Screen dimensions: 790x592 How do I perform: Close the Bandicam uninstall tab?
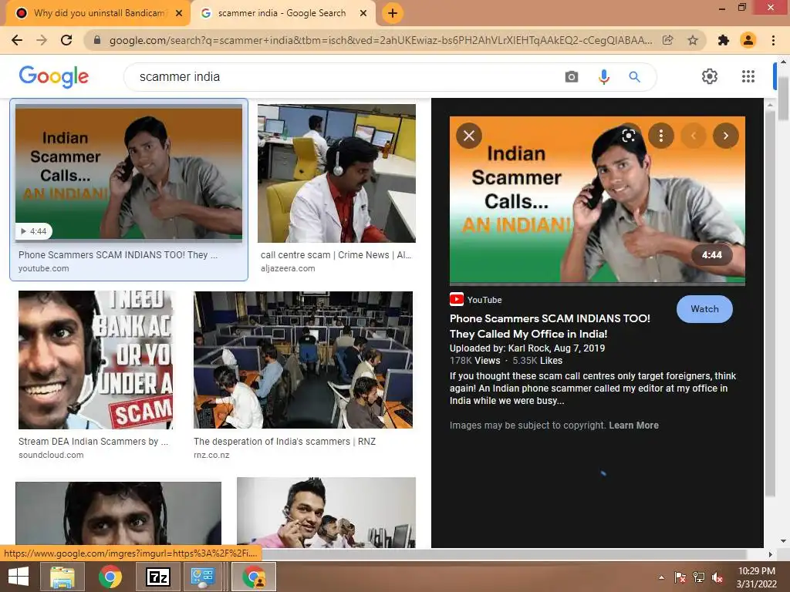(179, 13)
